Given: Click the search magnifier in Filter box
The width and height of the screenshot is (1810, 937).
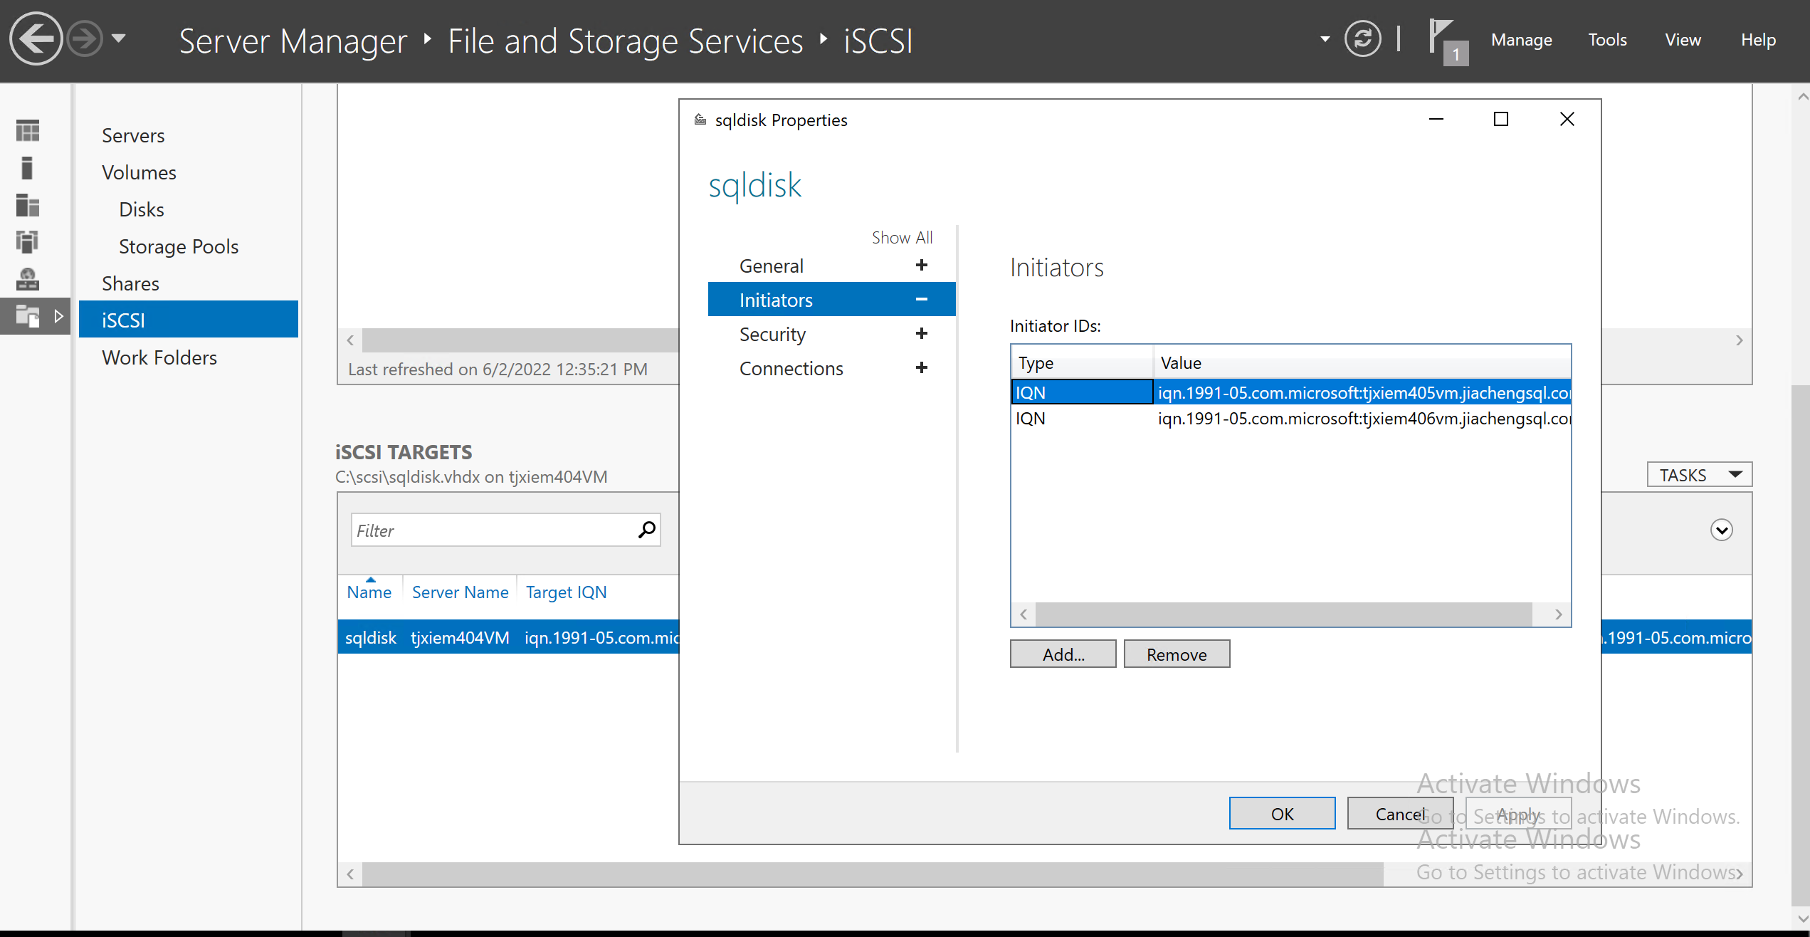Looking at the screenshot, I should (x=646, y=530).
